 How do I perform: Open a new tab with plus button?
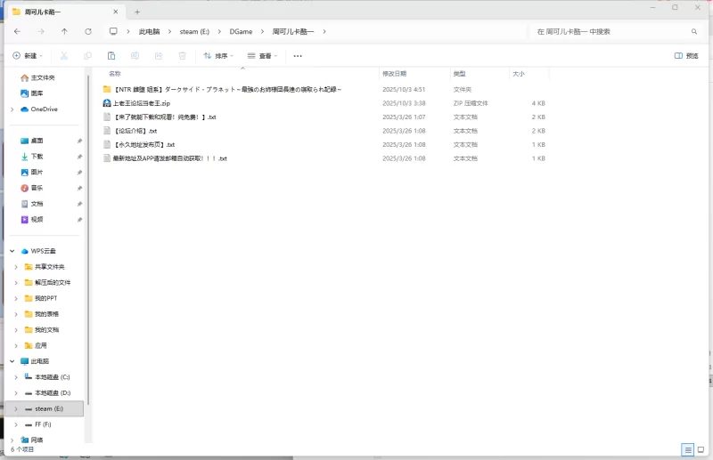pyautogui.click(x=137, y=12)
